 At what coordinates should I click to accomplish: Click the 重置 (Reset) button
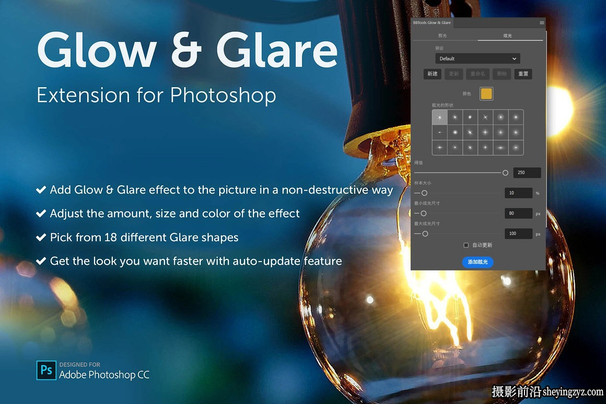click(x=523, y=74)
